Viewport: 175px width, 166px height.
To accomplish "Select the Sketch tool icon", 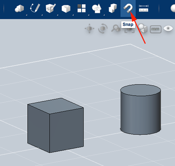I will [x=35, y=8].
